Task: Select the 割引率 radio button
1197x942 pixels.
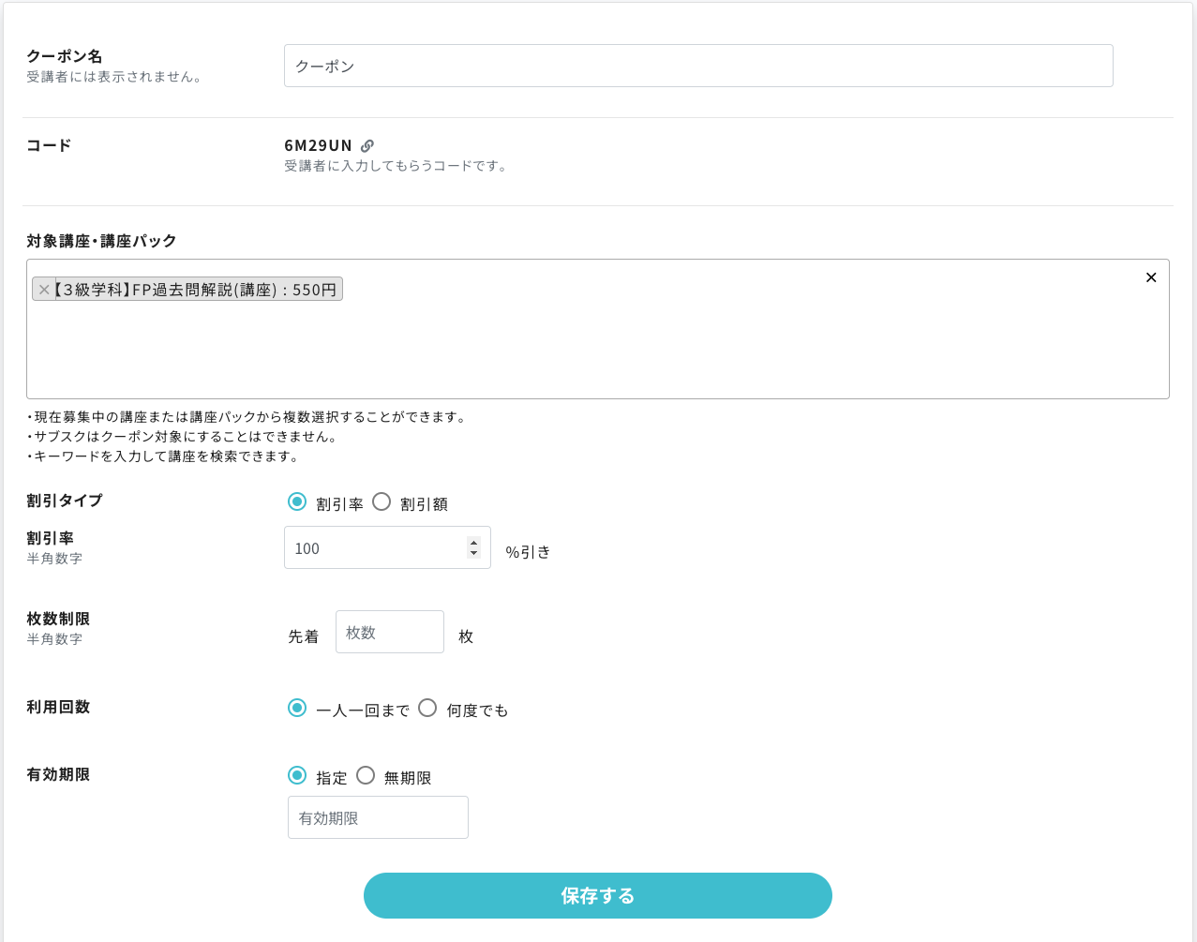Action: (x=297, y=502)
